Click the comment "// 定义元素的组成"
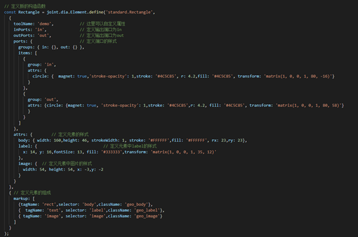This screenshot has height=237, width=358. (32, 192)
